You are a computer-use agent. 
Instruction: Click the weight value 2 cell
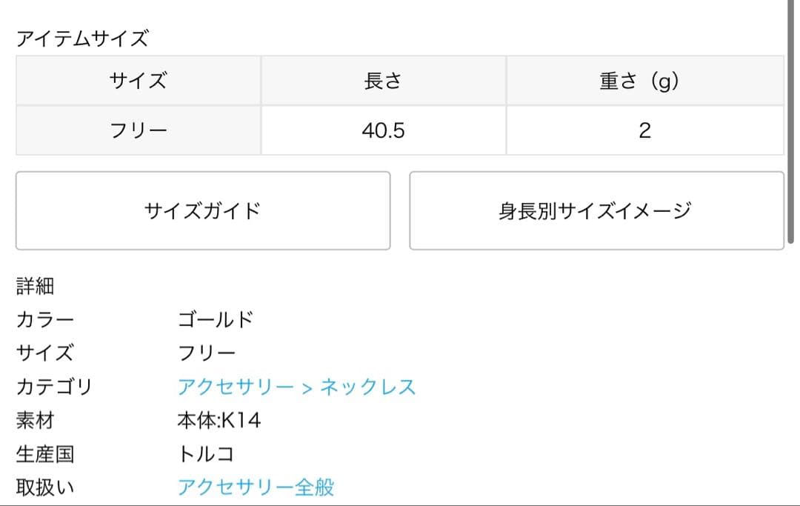(644, 130)
